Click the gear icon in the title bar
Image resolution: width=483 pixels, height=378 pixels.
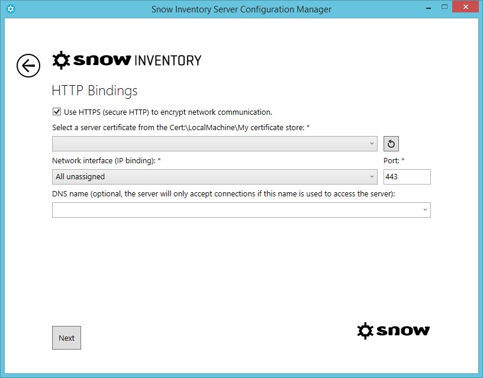11,9
